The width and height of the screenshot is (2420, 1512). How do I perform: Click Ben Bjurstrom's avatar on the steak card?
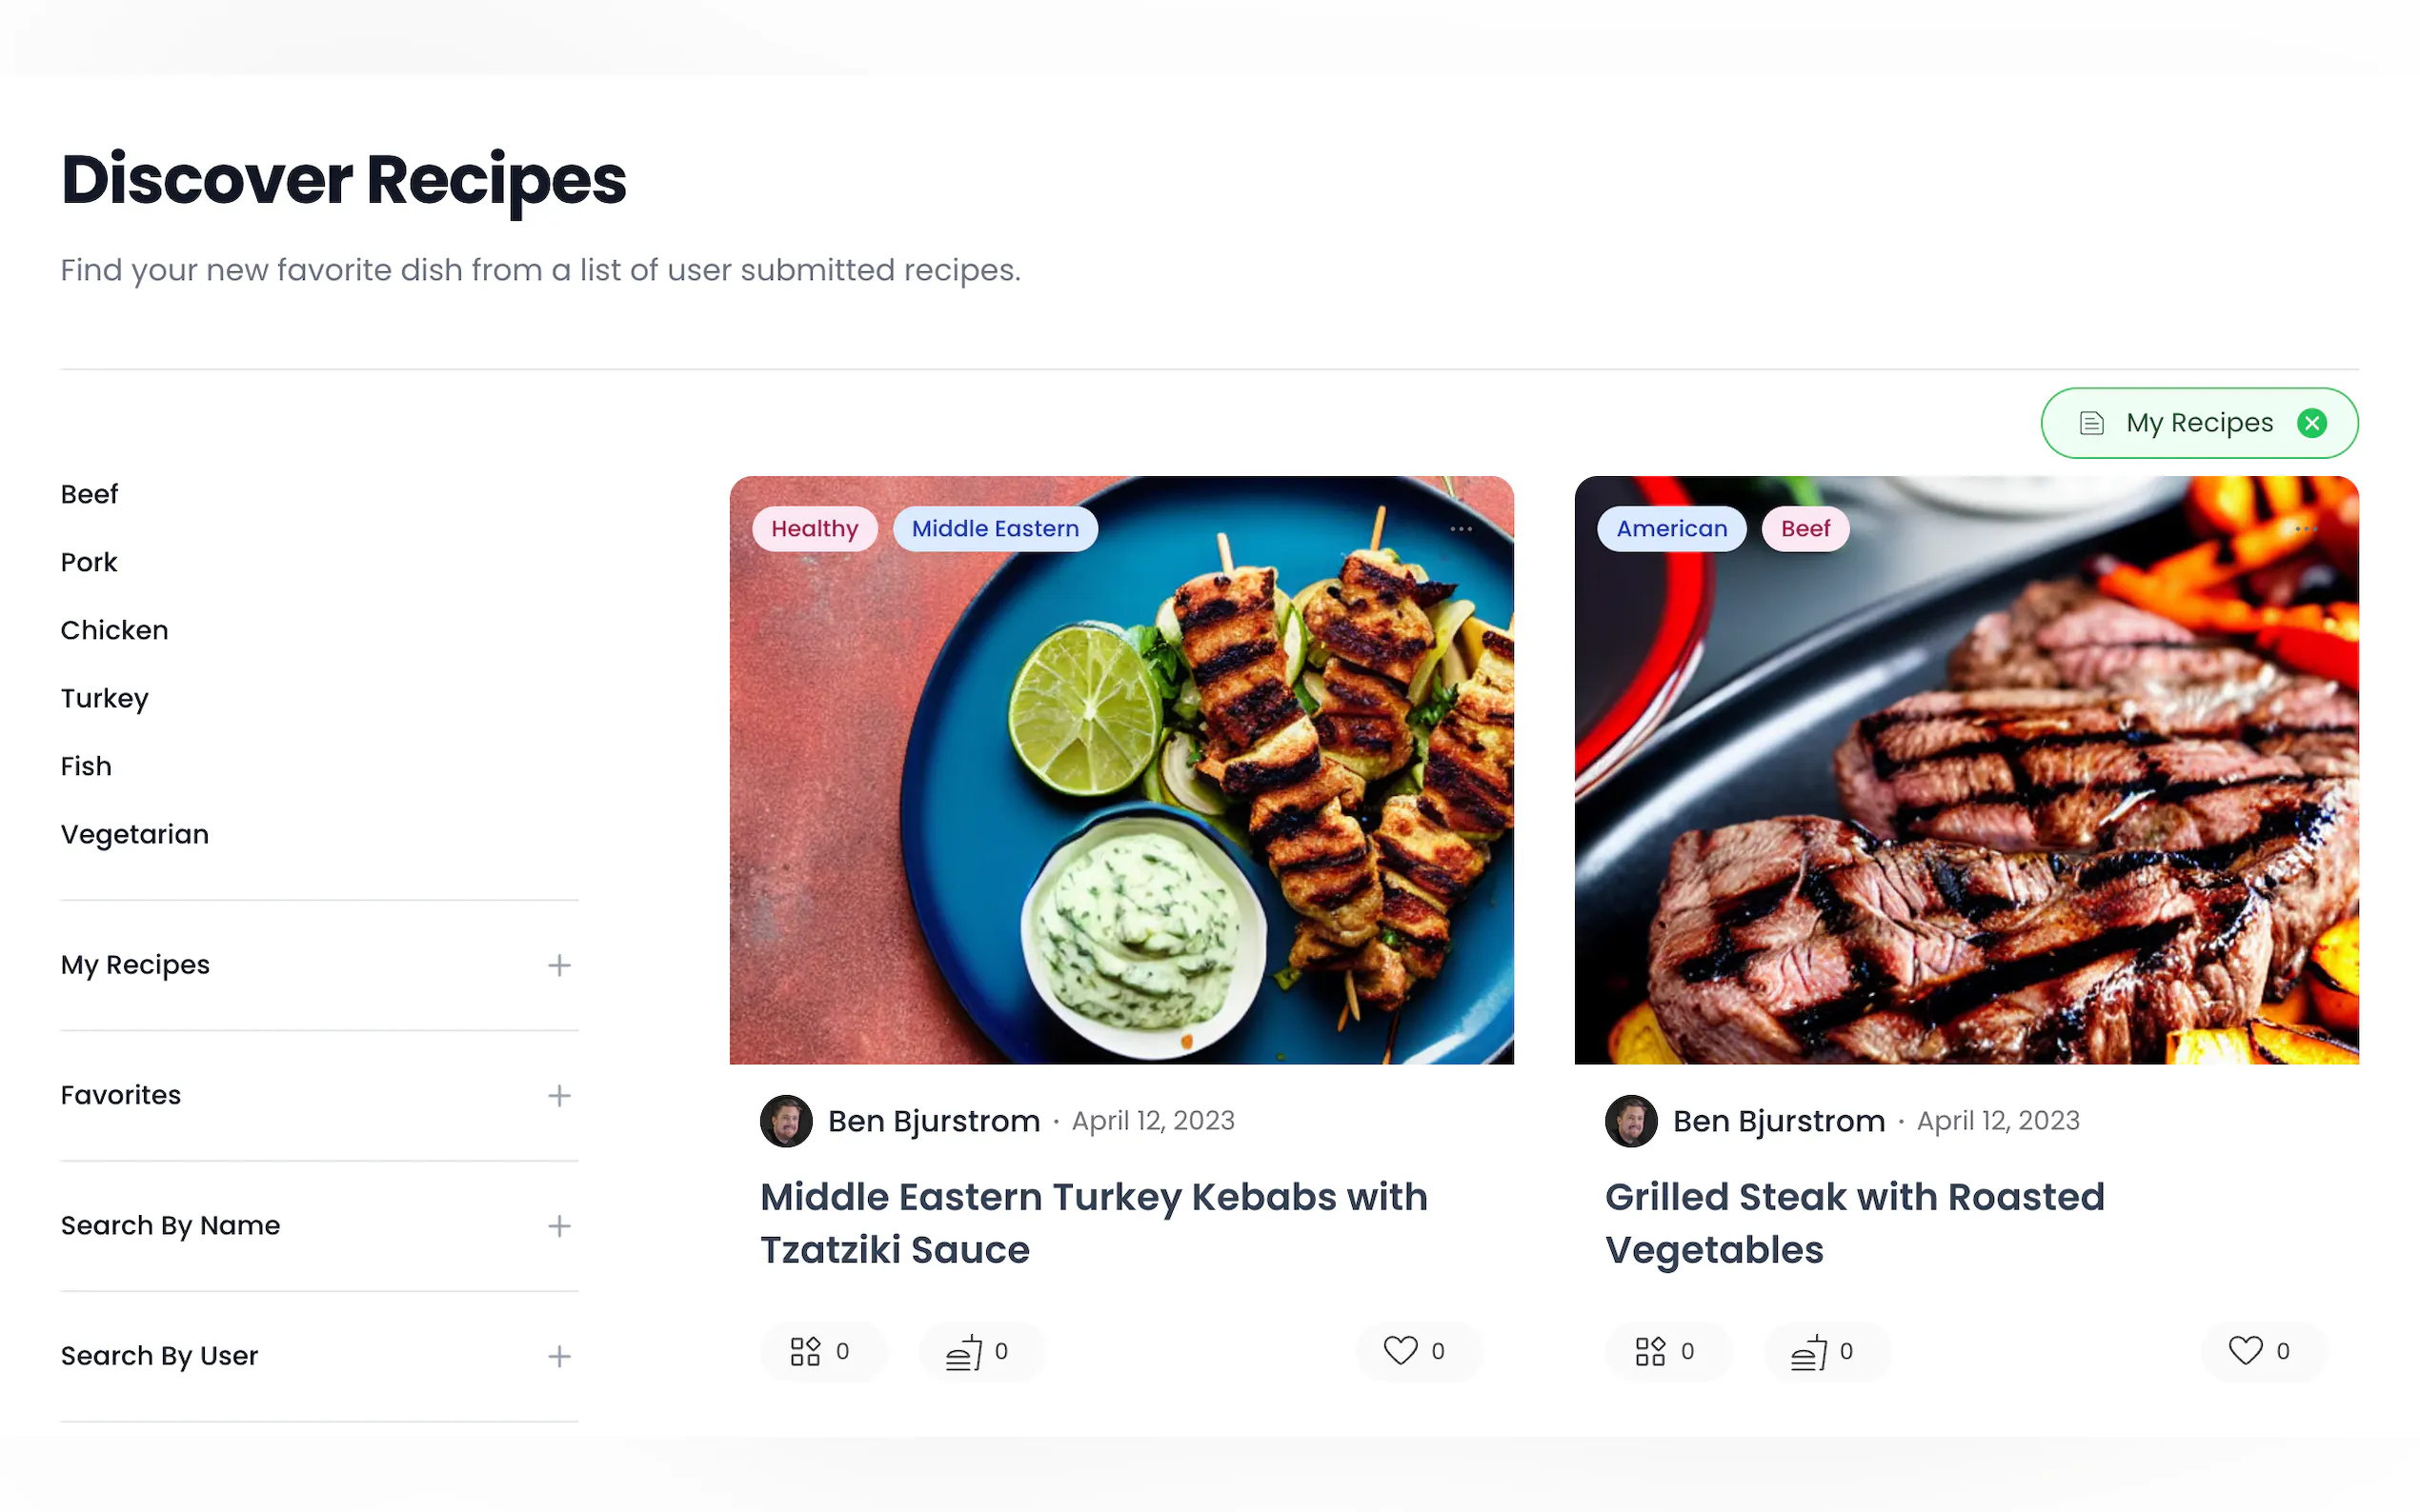1631,1120
